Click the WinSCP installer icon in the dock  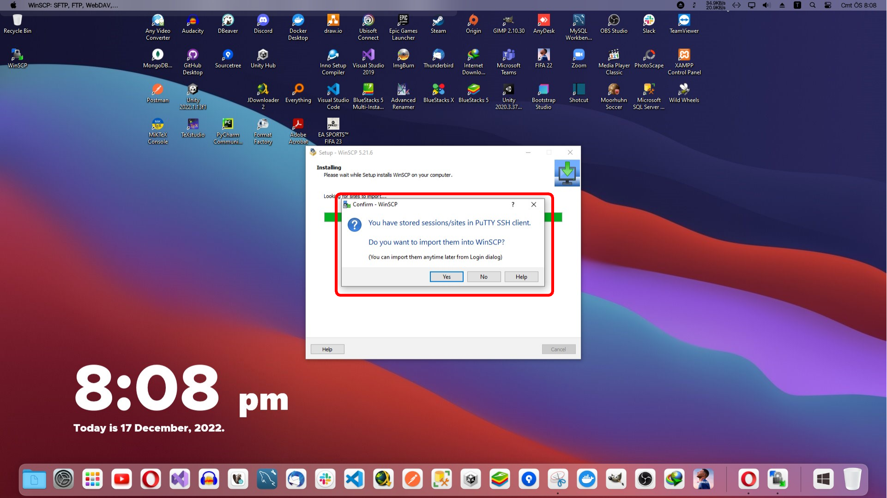pyautogui.click(x=778, y=480)
